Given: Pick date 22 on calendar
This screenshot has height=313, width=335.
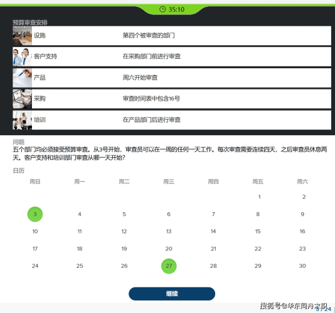Looking at the screenshot, I should pos(258,249).
